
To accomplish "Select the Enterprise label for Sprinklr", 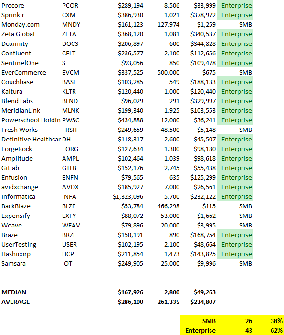I will 236,15.
